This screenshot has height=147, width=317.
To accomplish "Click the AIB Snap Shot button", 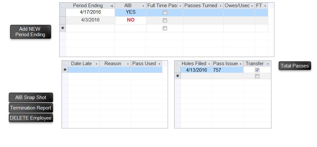I will (x=31, y=97).
